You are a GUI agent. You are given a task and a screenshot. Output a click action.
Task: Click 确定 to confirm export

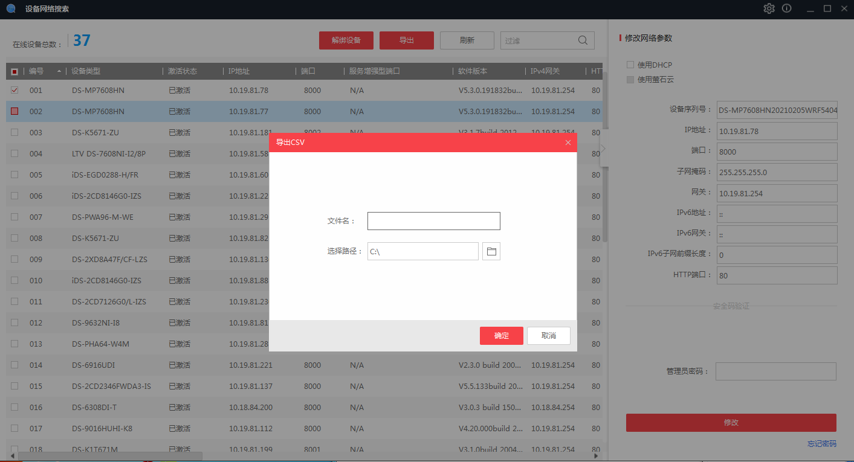(x=501, y=336)
